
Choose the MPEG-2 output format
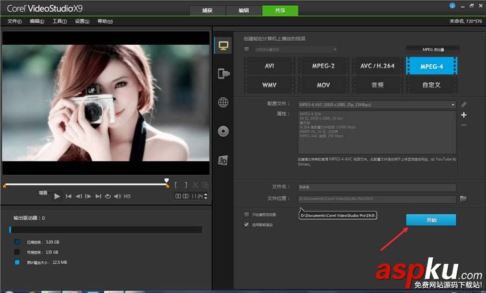click(x=323, y=65)
